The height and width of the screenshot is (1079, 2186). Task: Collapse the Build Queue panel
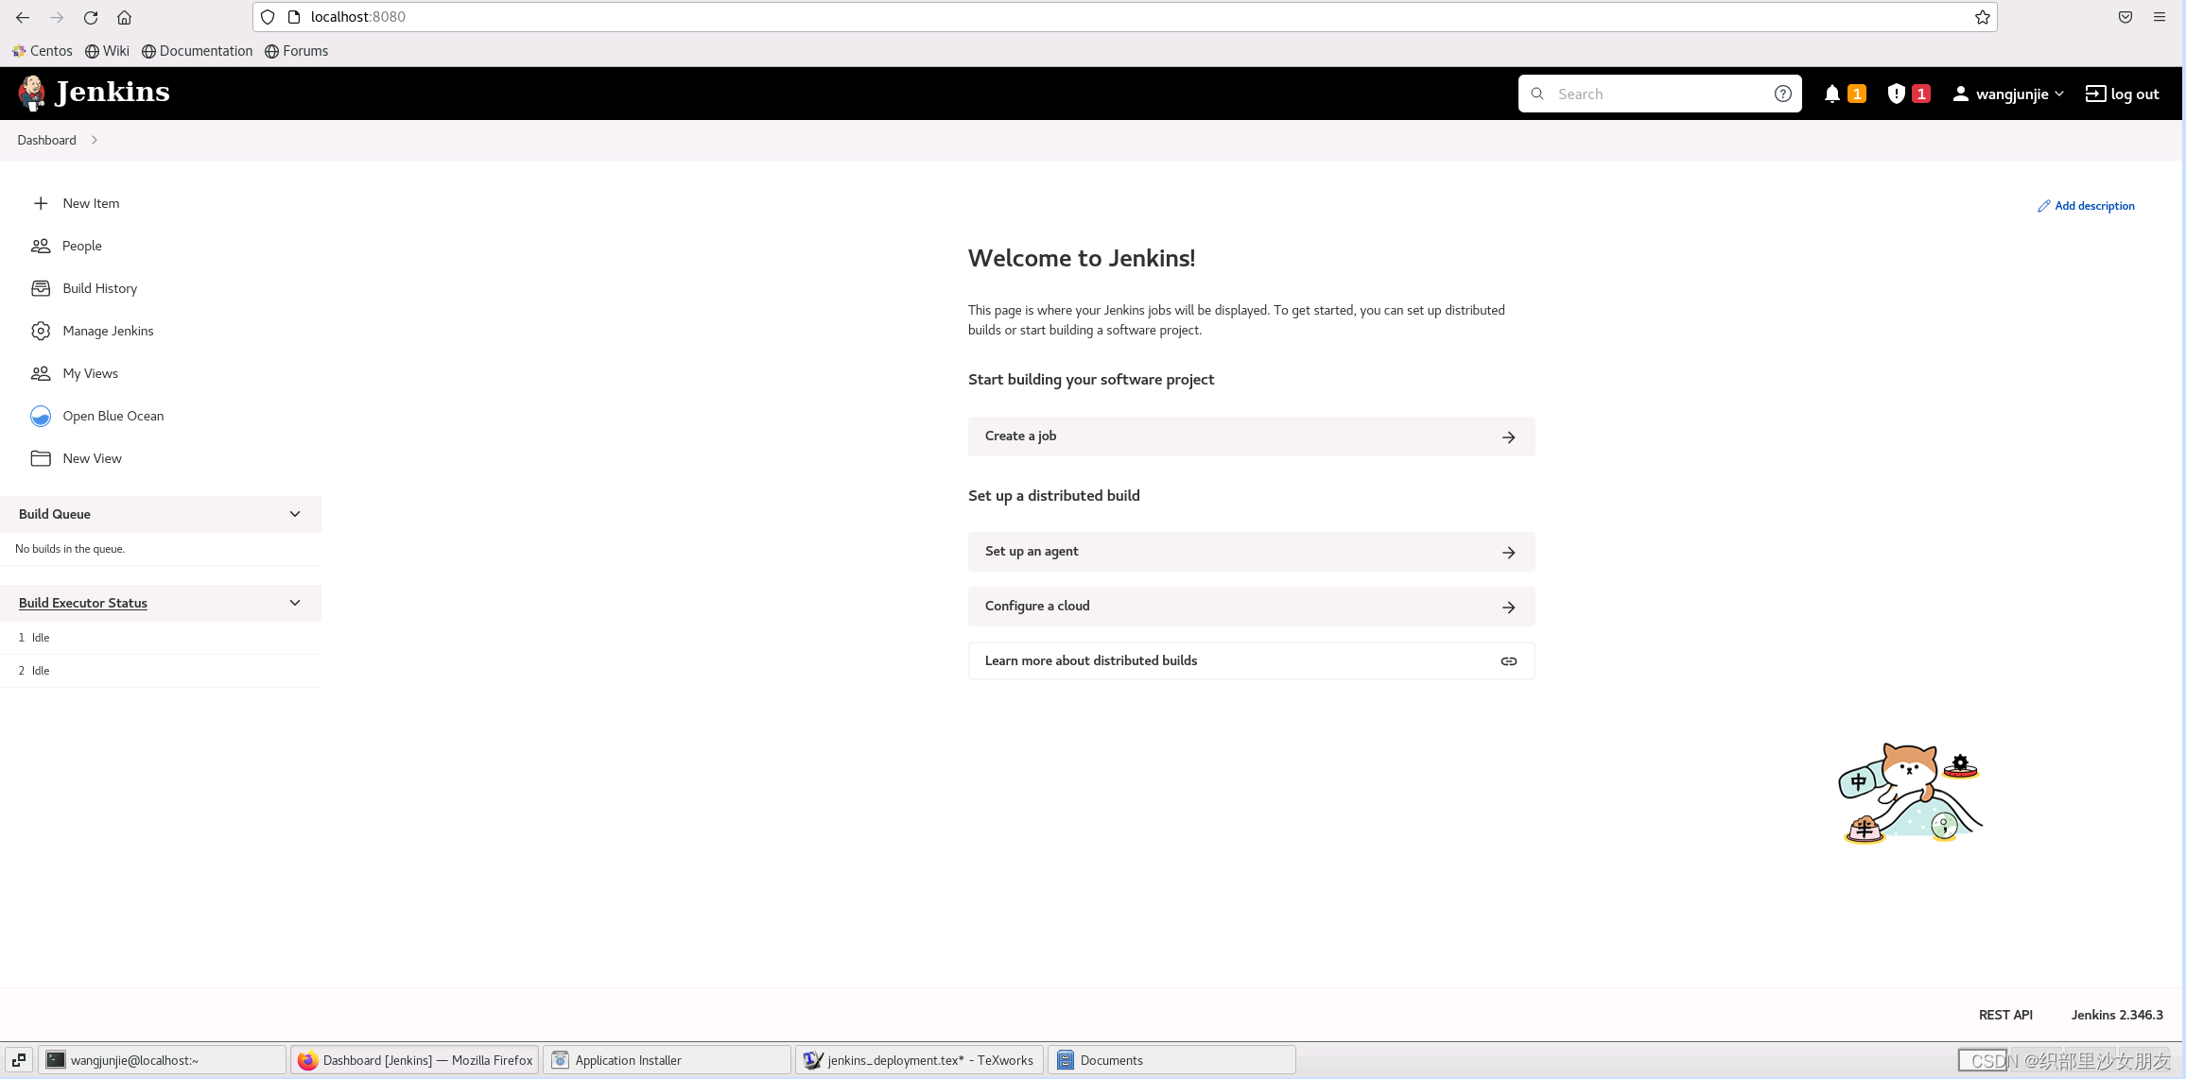(x=295, y=514)
